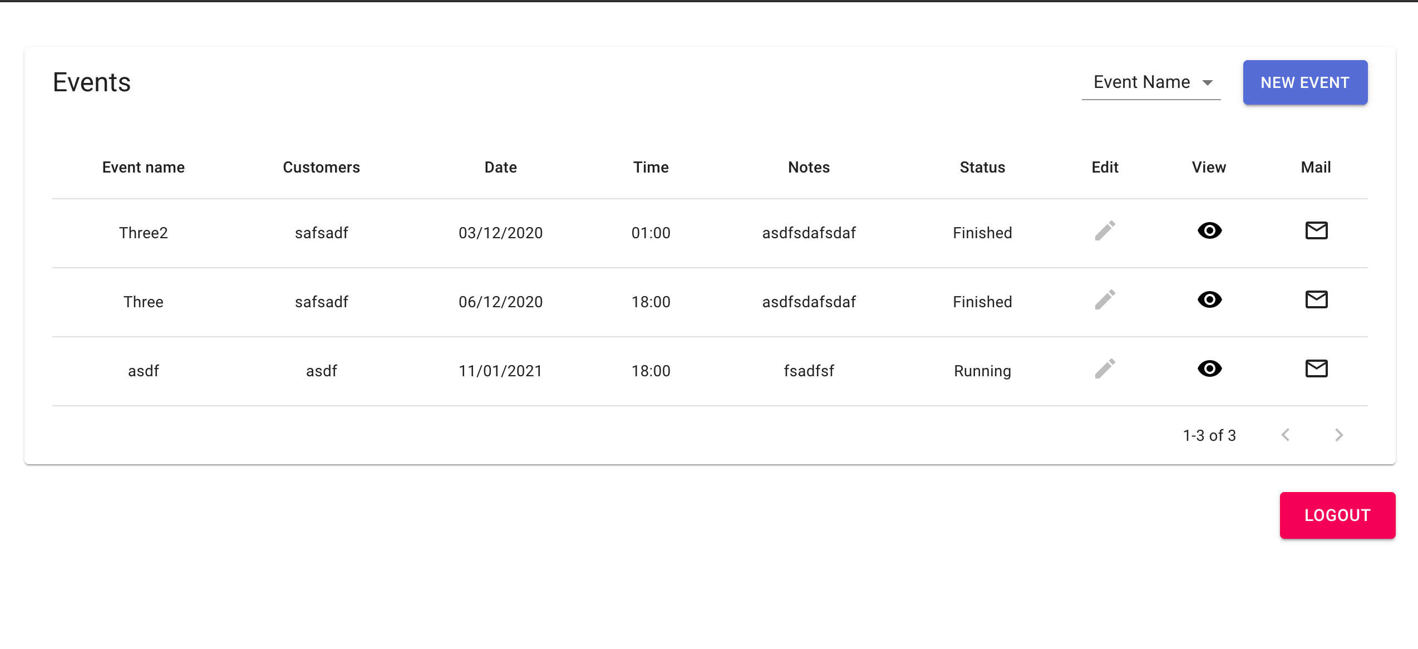Click the Three2 event name cell
The width and height of the screenshot is (1418, 649).
[x=143, y=233]
